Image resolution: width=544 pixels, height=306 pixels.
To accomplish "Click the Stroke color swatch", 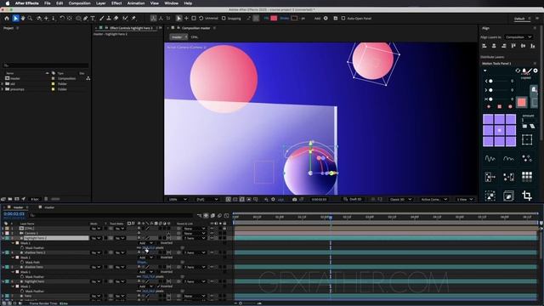I will [x=294, y=19].
